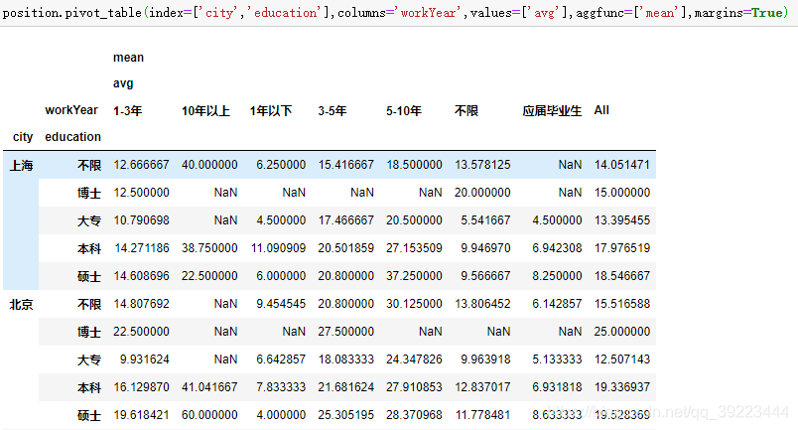Select cell value 25.305195
This screenshot has width=798, height=430.
(x=346, y=415)
